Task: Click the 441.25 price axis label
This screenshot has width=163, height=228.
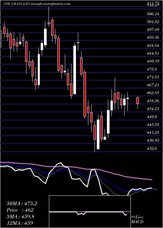Action: pos(153,133)
